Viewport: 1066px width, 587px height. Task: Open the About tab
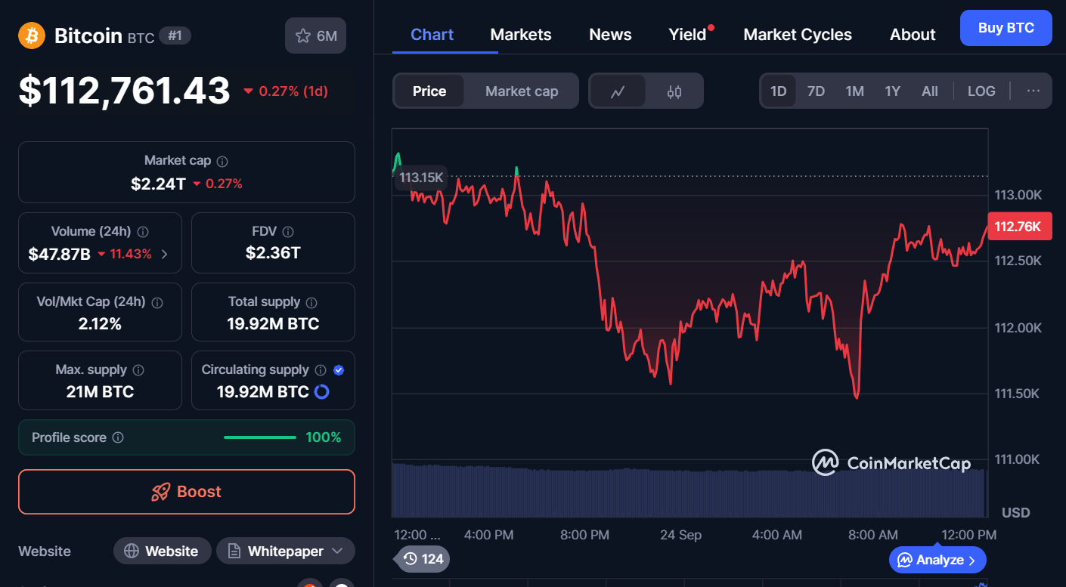pos(913,35)
